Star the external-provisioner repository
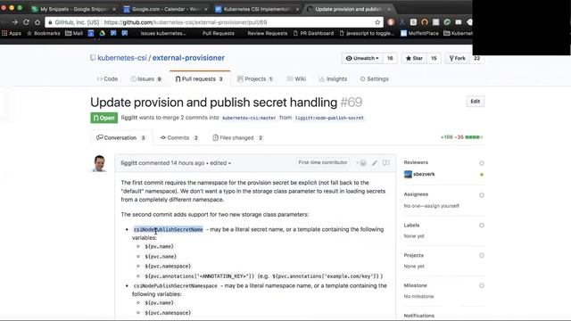571x321 pixels. pos(414,58)
